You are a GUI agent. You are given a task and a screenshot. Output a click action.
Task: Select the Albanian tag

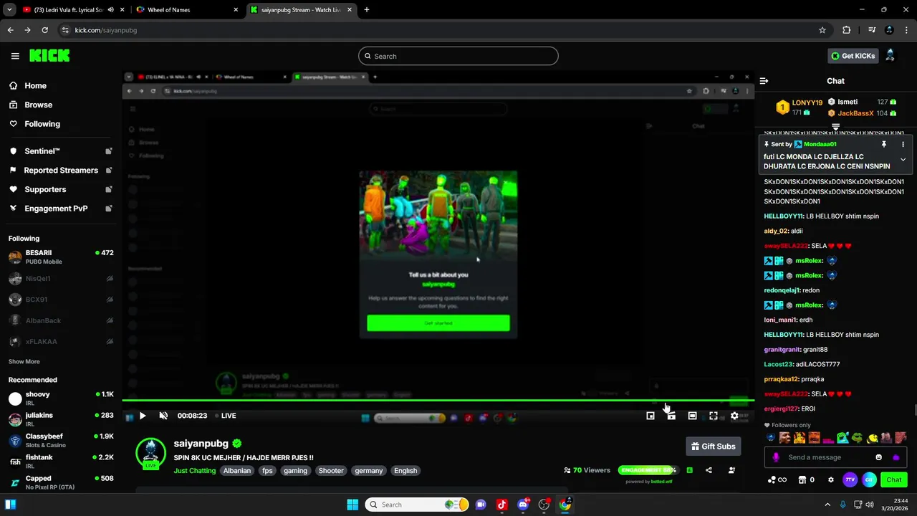[237, 471]
